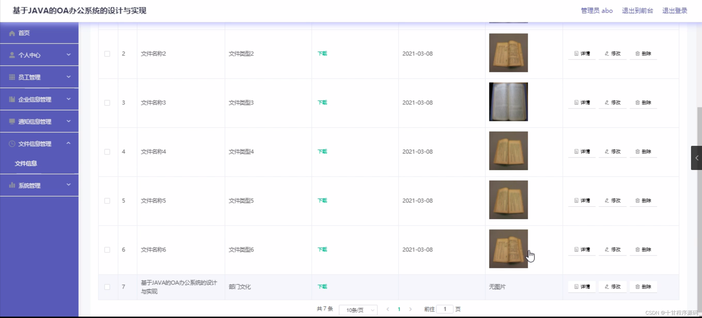Click the grid icon for 员工管理
Image resolution: width=702 pixels, height=318 pixels.
[x=12, y=77]
